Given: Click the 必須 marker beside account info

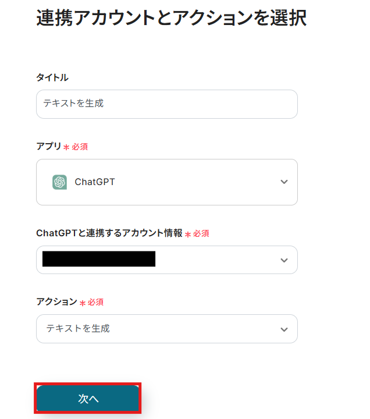Looking at the screenshot, I should pos(201,233).
